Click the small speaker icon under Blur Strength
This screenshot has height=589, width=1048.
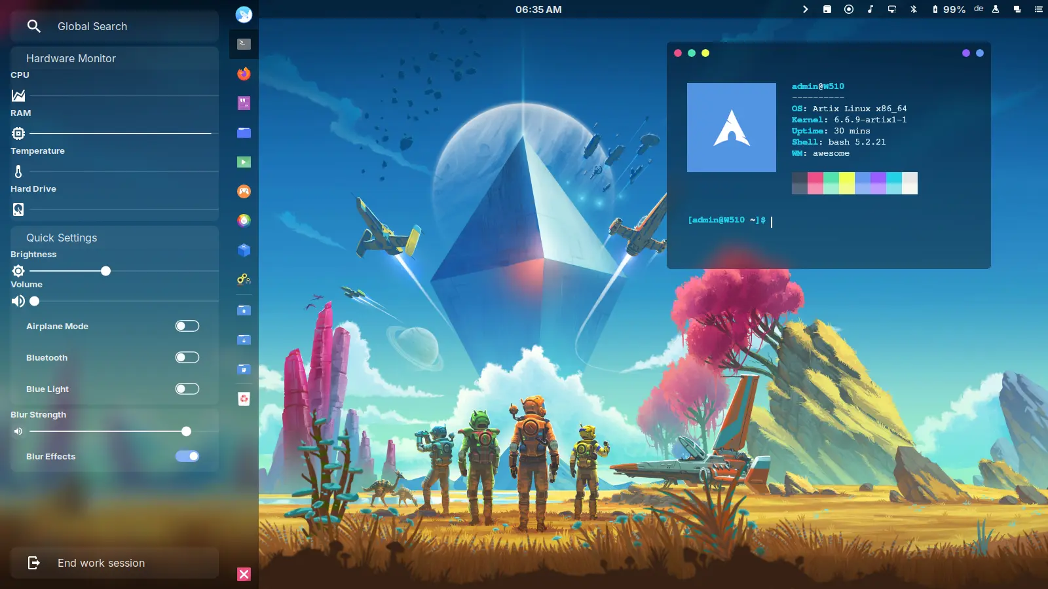(18, 431)
